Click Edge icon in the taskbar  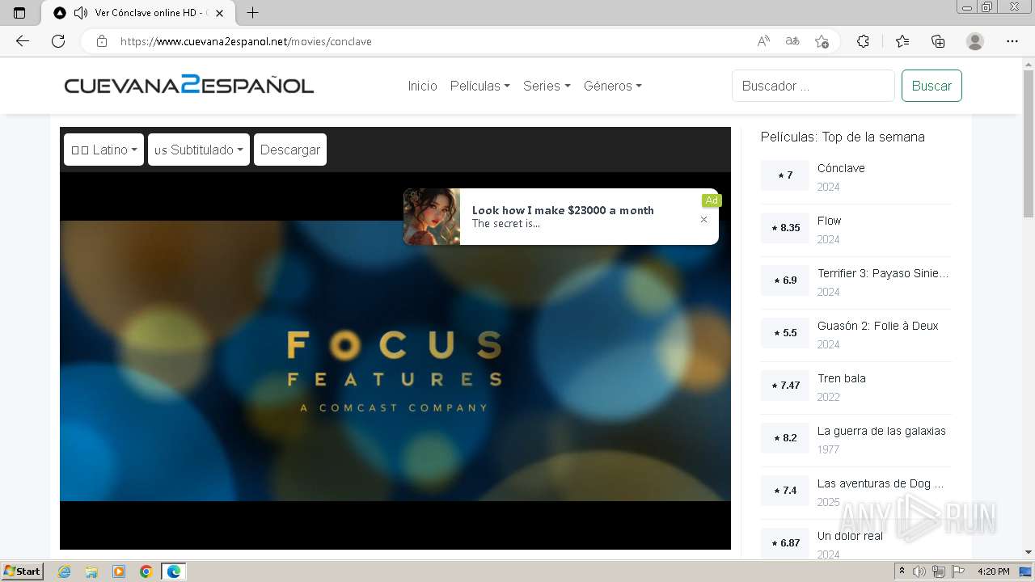(x=174, y=571)
